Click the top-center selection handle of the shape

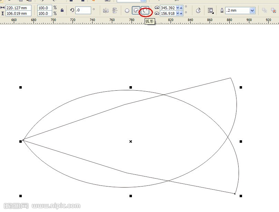click(x=131, y=87)
